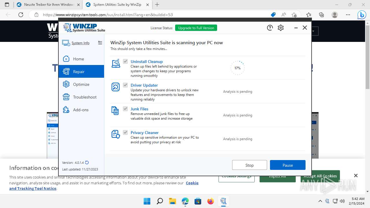Select System Utilities Suite browser tab

pyautogui.click(x=117, y=5)
